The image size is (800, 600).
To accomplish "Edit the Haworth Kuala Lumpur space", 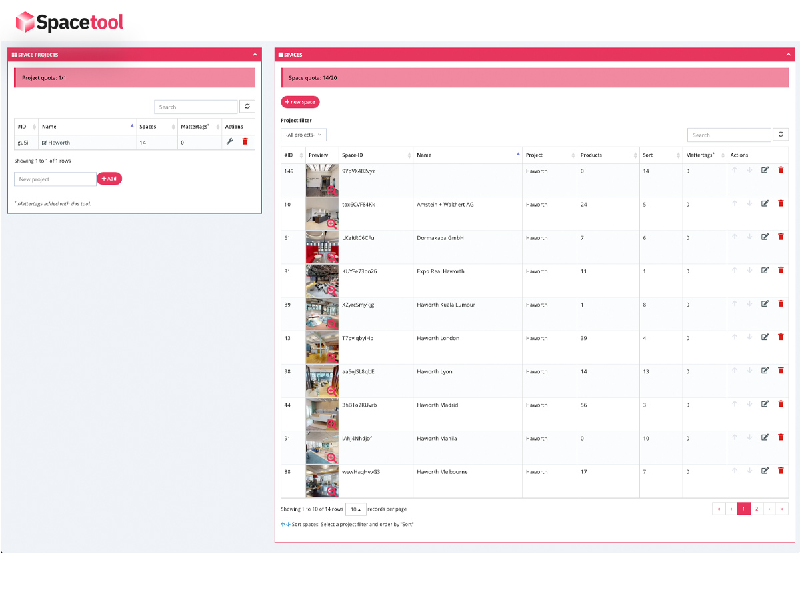I will pyautogui.click(x=765, y=303).
